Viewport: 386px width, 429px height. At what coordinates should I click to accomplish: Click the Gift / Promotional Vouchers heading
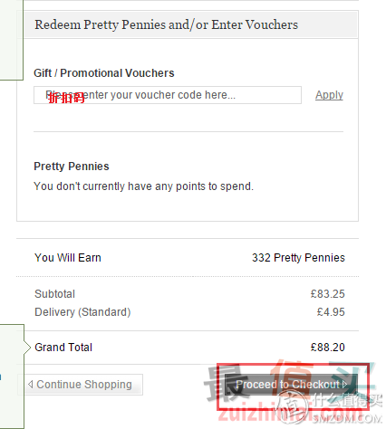[104, 73]
